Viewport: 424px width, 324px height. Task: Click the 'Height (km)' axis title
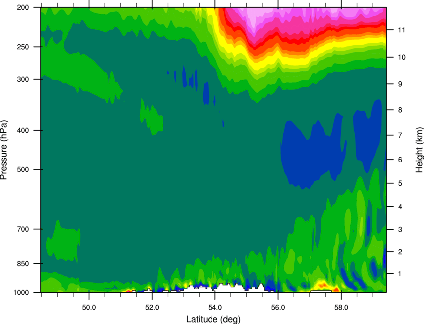[x=419, y=150]
